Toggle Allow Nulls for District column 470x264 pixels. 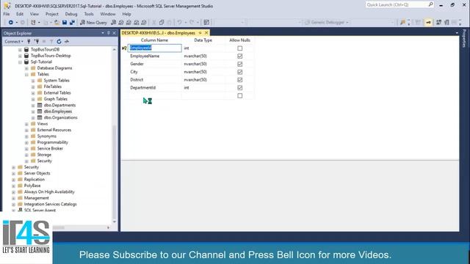coord(240,80)
